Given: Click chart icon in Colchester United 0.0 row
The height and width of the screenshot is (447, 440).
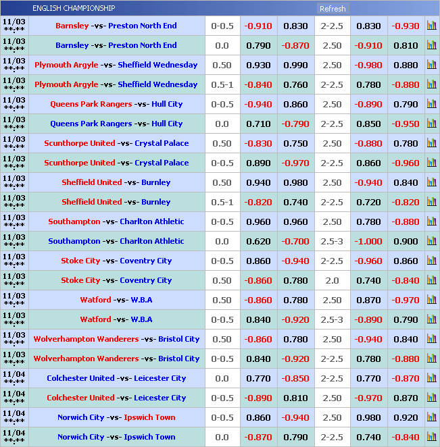Looking at the screenshot, I should pos(431,379).
